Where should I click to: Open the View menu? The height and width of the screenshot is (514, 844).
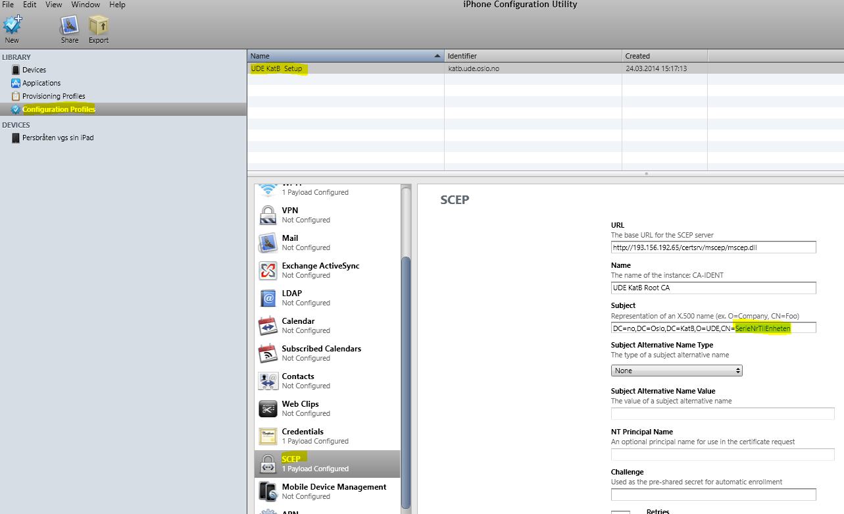(54, 5)
